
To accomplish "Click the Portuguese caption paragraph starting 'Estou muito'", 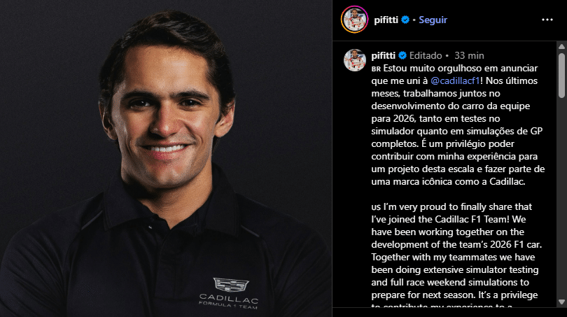I will click(x=458, y=125).
